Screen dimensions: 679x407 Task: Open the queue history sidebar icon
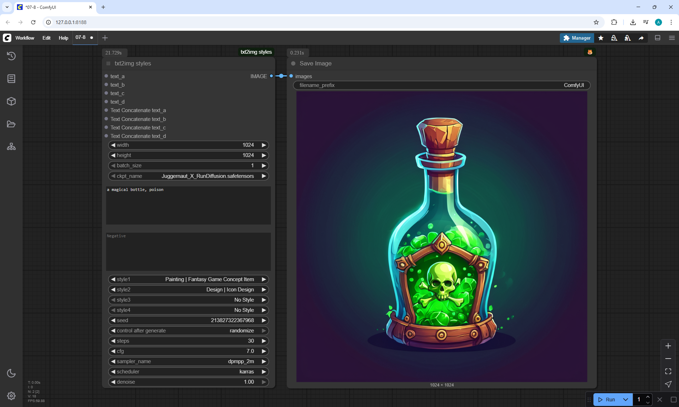pyautogui.click(x=11, y=56)
